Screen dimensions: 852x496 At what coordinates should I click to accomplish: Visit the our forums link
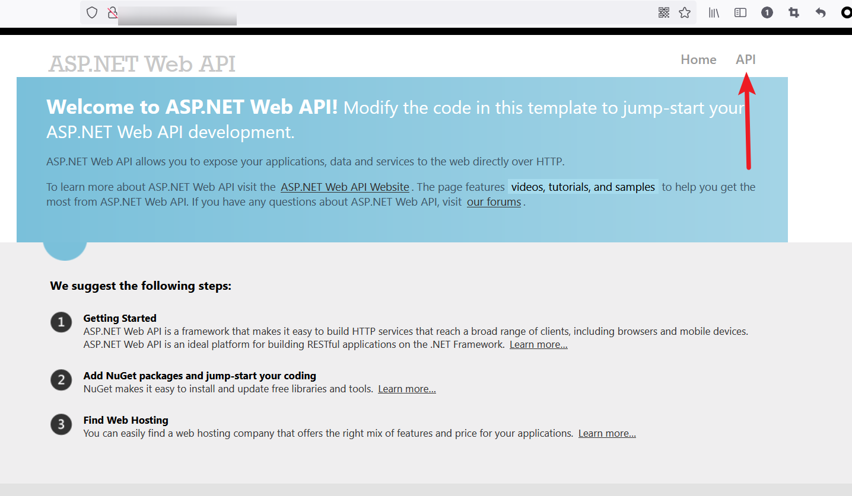(494, 201)
